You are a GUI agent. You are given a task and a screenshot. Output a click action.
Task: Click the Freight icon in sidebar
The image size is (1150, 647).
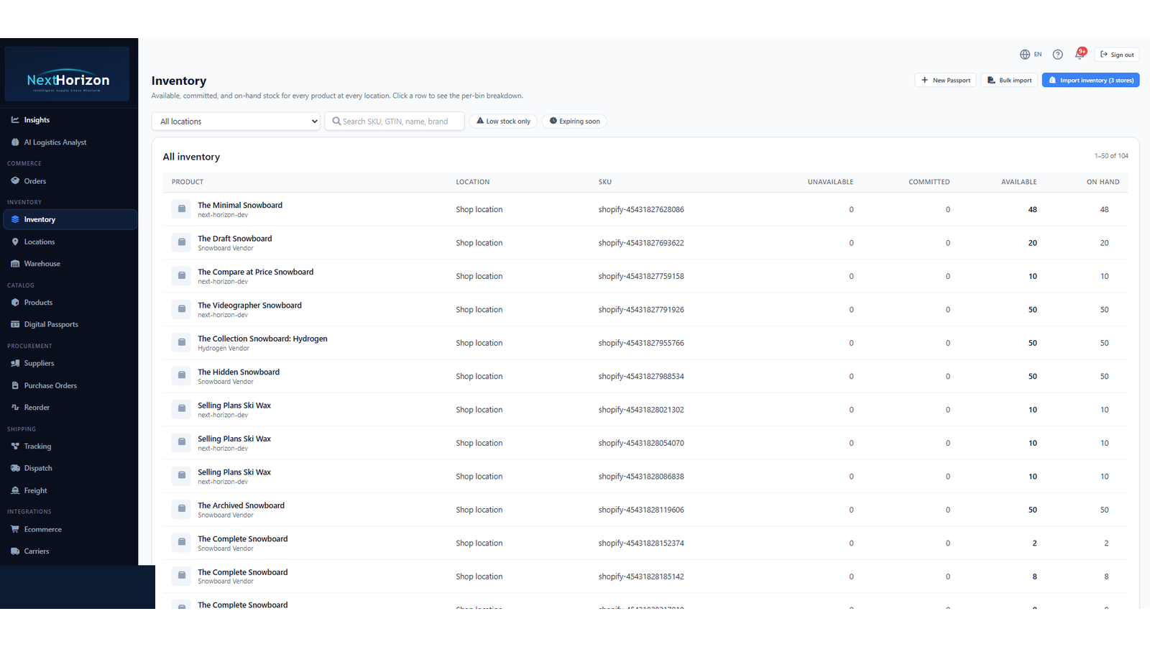click(15, 490)
